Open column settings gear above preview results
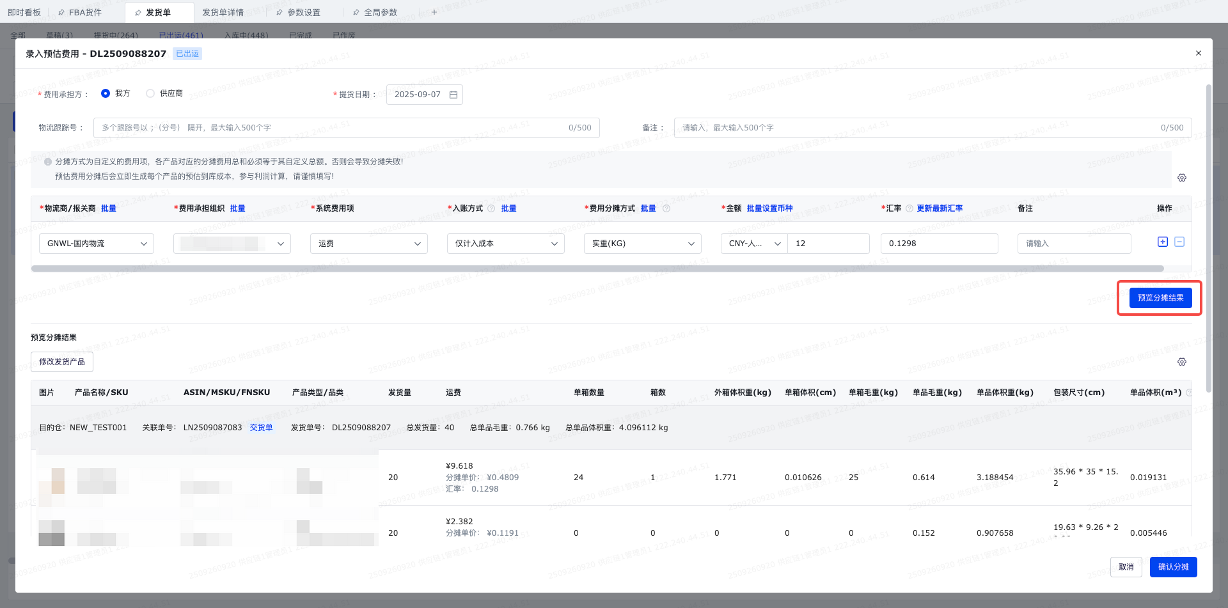The width and height of the screenshot is (1228, 608). [x=1182, y=362]
